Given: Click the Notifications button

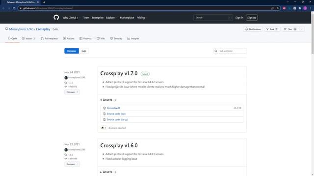Looking at the screenshot, I should tap(253, 29).
